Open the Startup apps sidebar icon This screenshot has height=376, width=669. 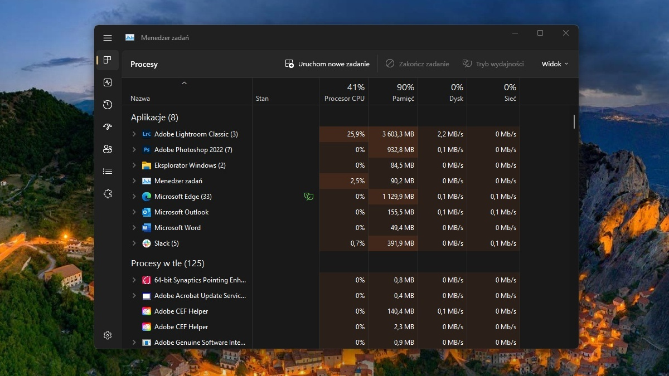pos(108,127)
